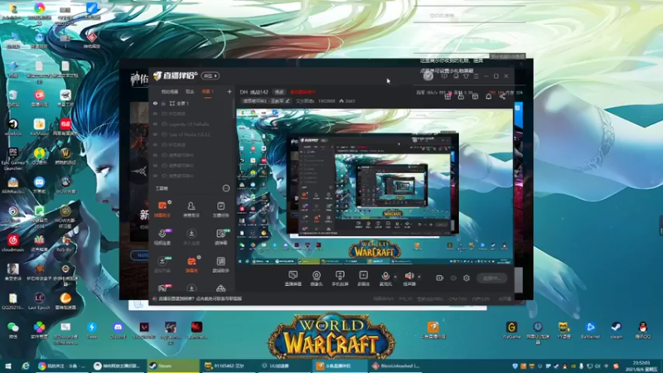Open the user avatar in the title bar
663x373 pixels.
(x=428, y=76)
